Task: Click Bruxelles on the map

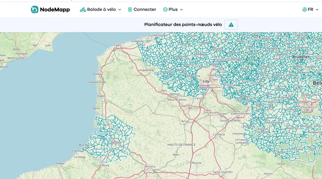Action: tap(301, 56)
